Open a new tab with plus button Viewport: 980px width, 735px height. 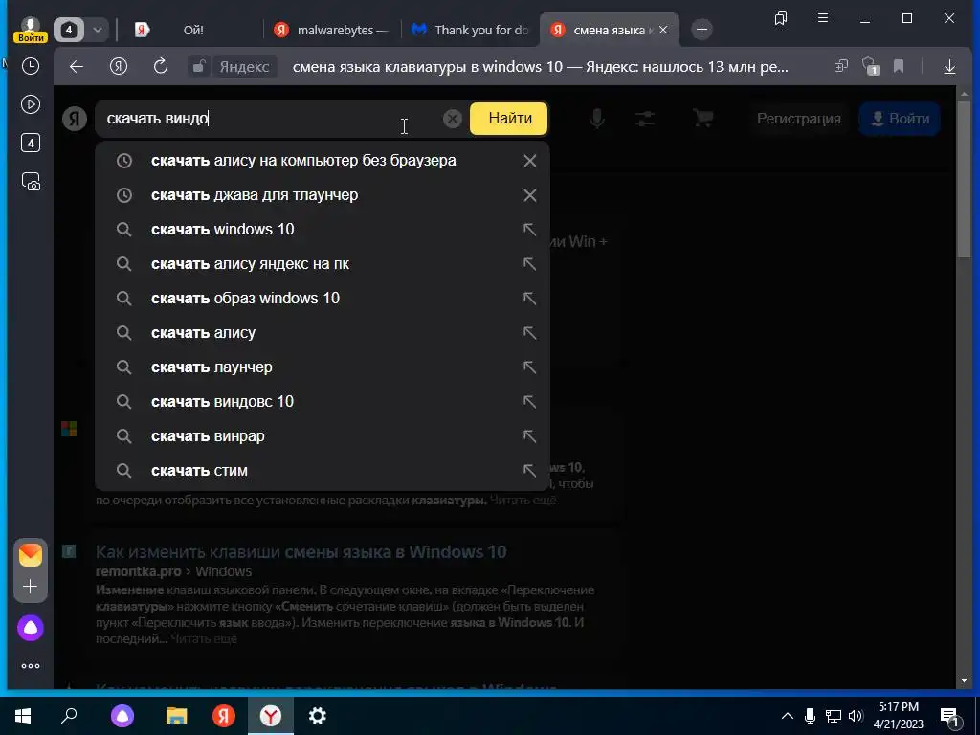point(702,30)
